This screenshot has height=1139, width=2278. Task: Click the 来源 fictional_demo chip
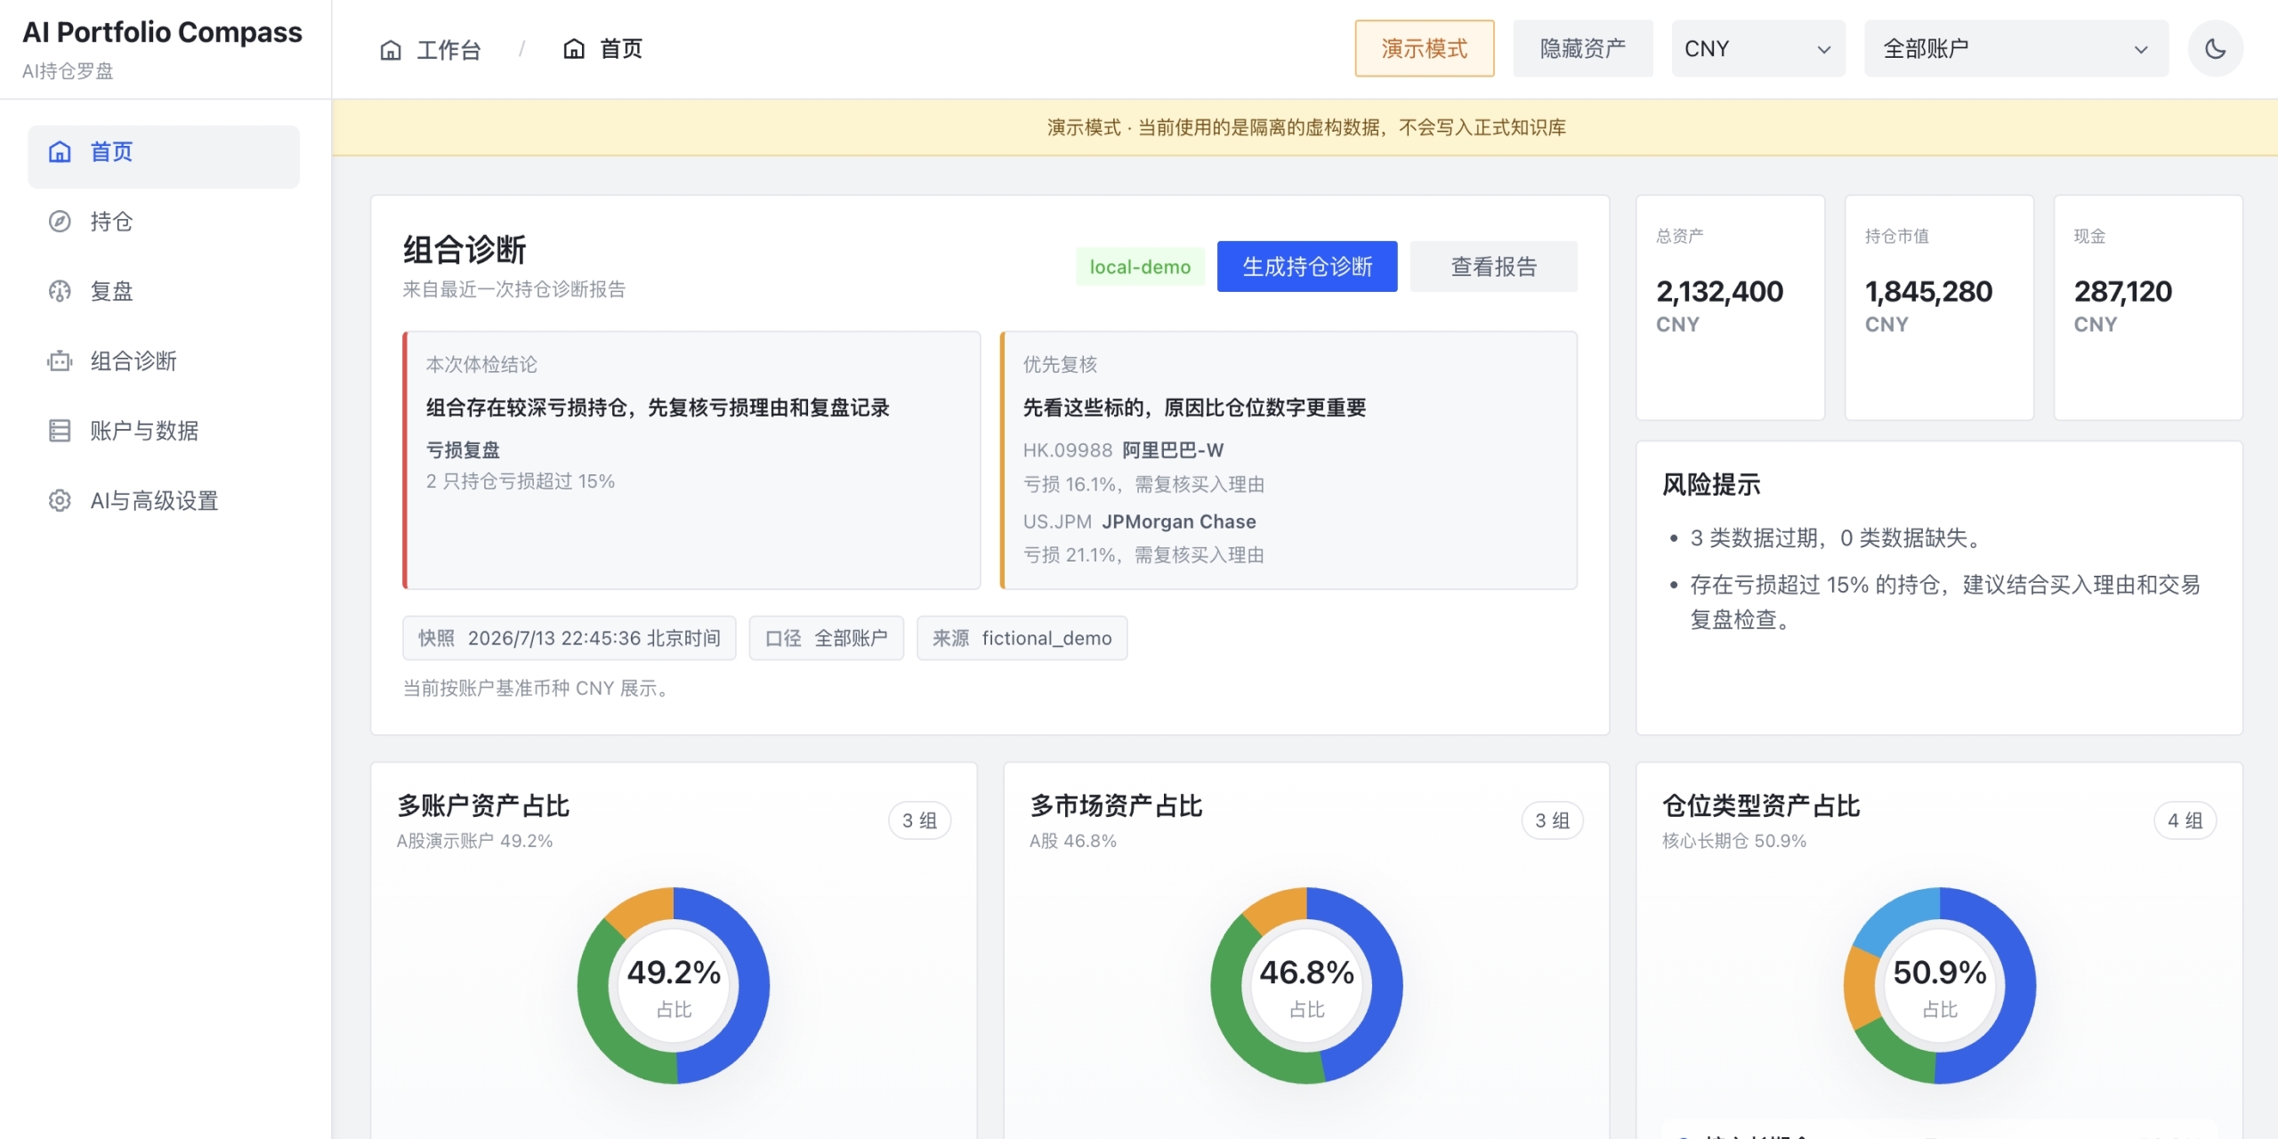(1022, 638)
